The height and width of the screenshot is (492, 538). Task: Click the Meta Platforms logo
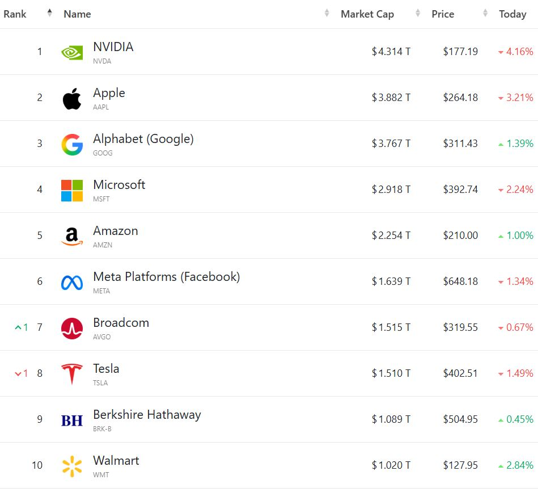coord(72,282)
